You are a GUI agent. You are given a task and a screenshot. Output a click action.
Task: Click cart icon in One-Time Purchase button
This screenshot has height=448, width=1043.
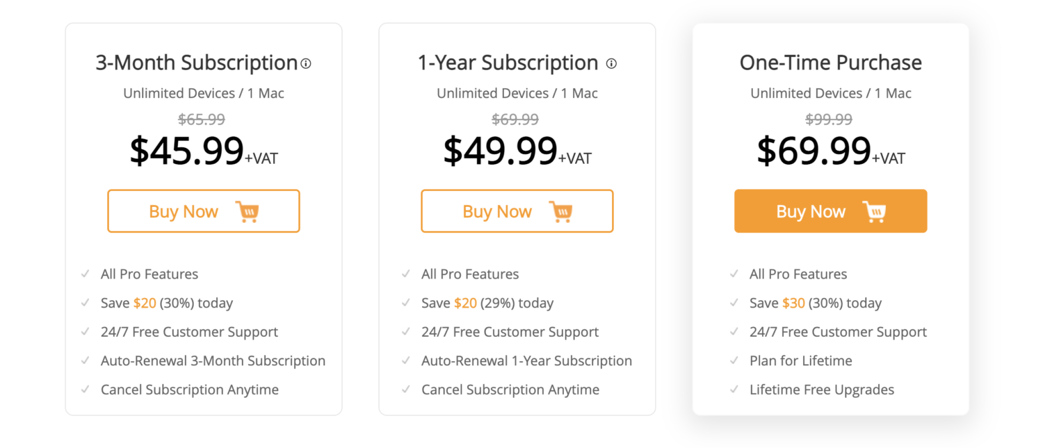(x=874, y=211)
